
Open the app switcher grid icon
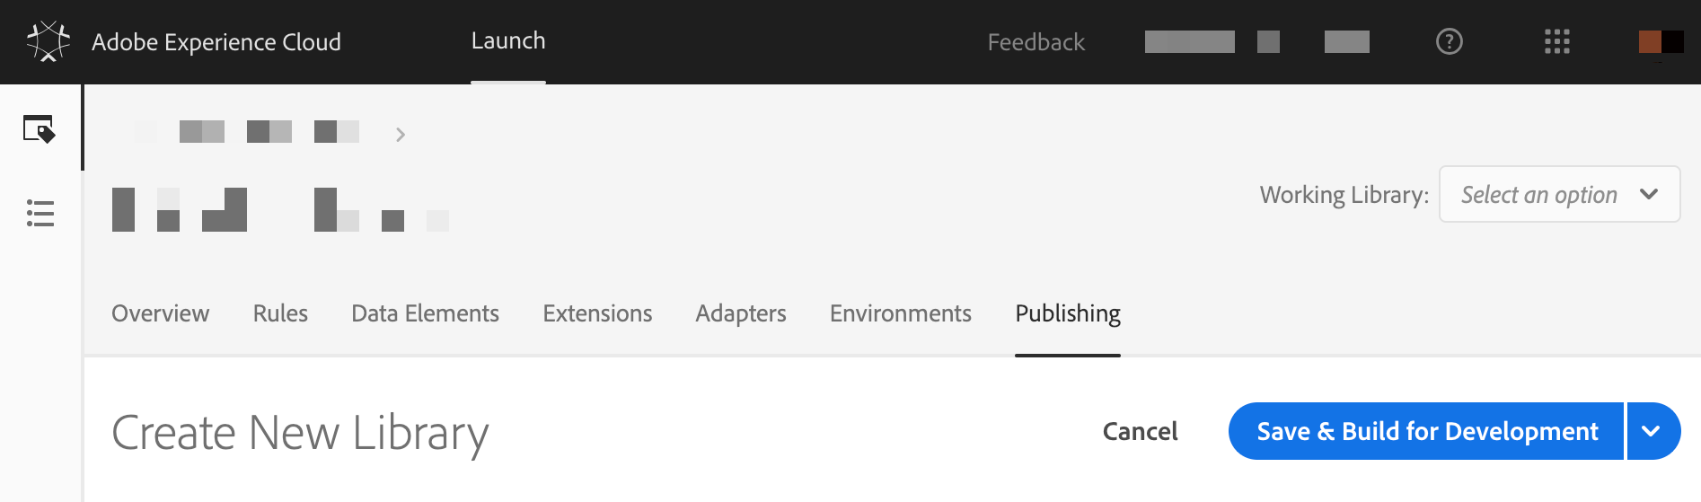[x=1556, y=41]
